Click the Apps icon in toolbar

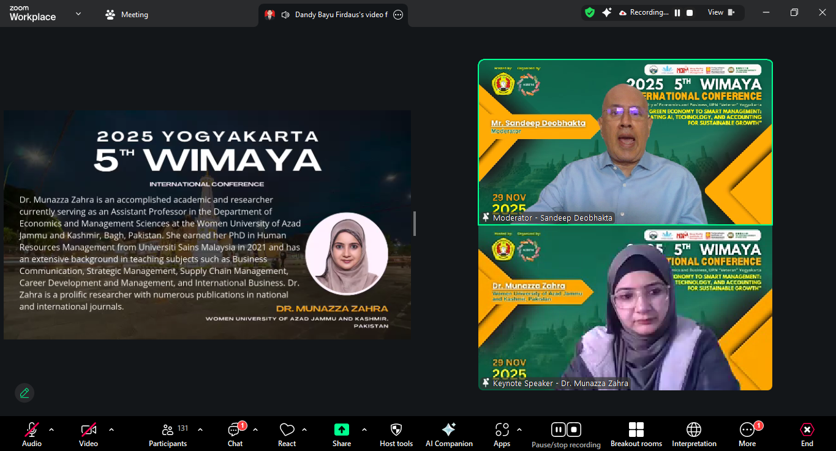(502, 434)
